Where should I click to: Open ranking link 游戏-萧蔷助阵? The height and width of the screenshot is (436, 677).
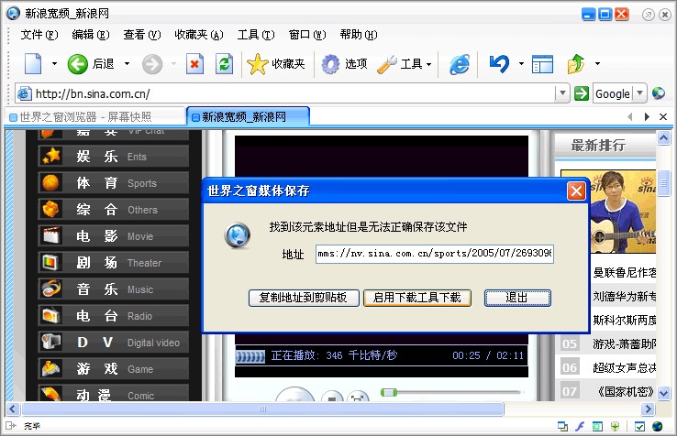point(625,343)
